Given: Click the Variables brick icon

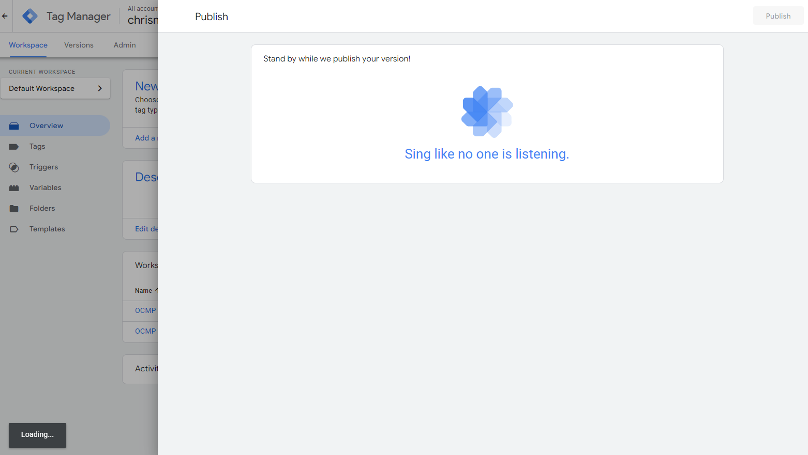Looking at the screenshot, I should (x=14, y=188).
